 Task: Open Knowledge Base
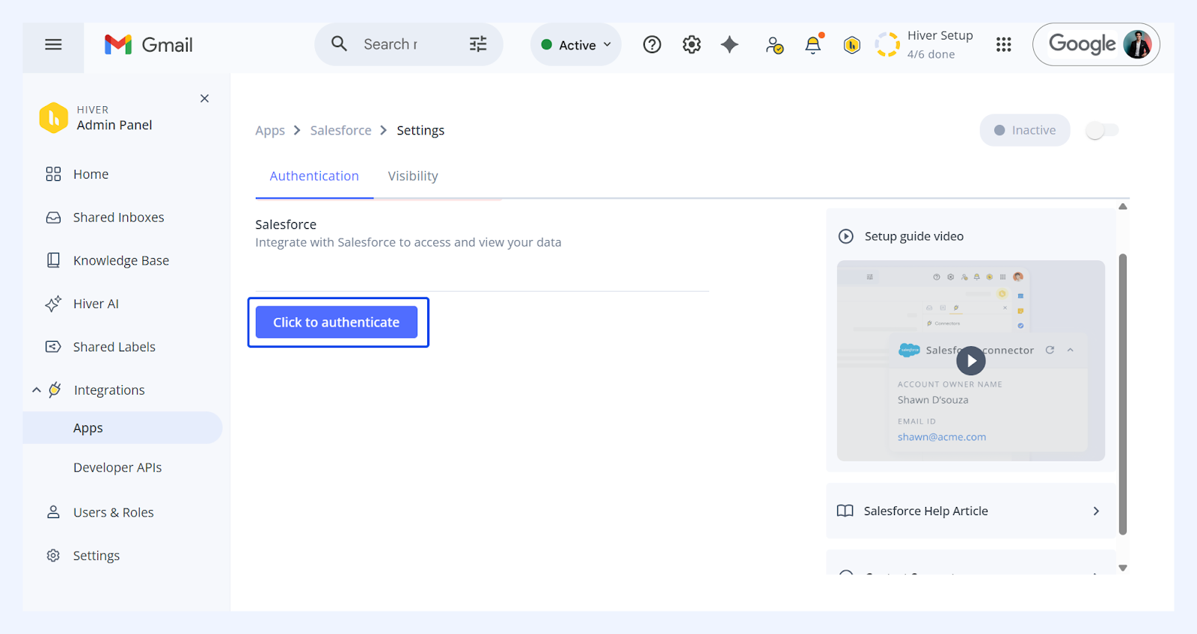(x=123, y=261)
